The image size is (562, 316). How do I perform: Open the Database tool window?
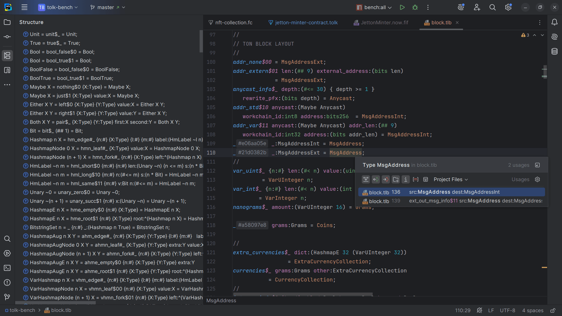tap(555, 51)
